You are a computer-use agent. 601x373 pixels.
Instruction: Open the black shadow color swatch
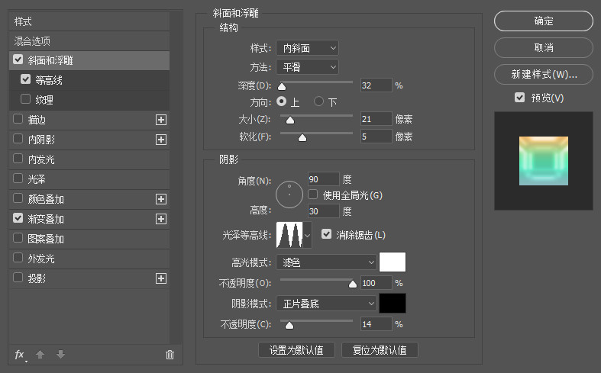tap(393, 304)
